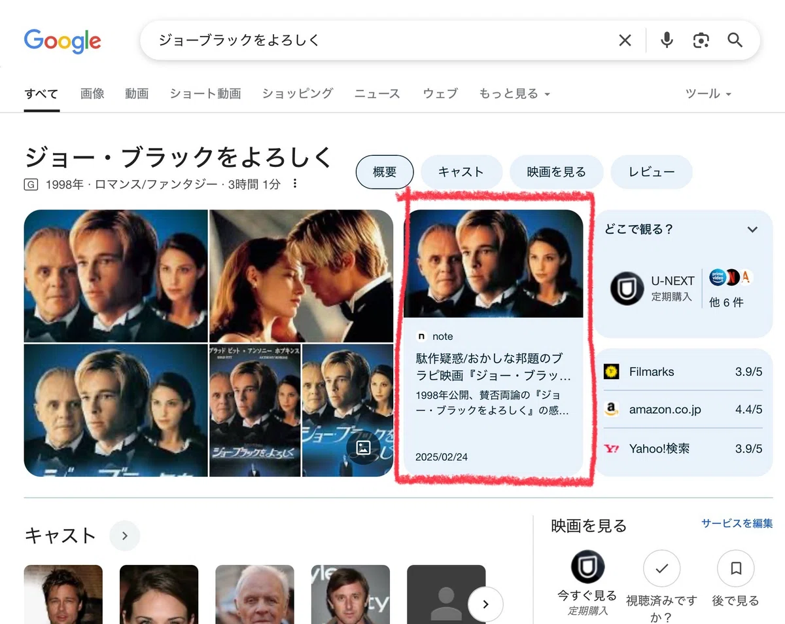
Task: Click the Google logo
Action: [63, 41]
